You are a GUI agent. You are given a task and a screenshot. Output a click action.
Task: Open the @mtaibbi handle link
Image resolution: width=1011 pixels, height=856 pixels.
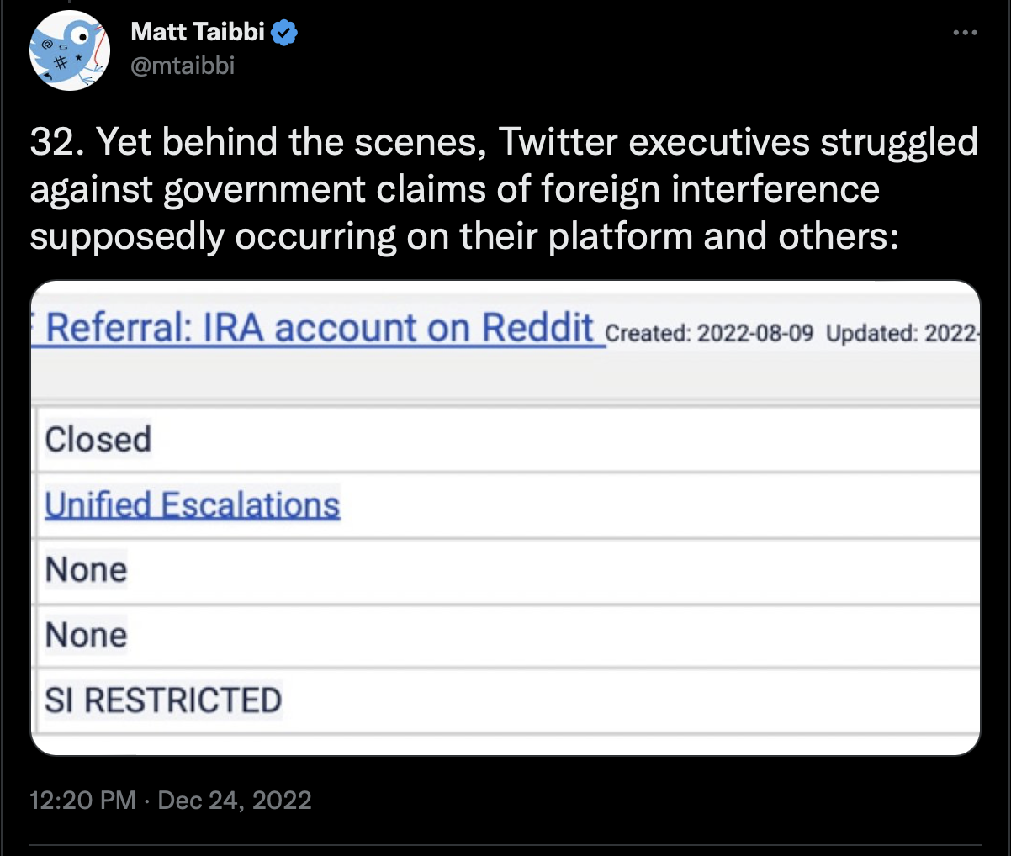(x=183, y=65)
